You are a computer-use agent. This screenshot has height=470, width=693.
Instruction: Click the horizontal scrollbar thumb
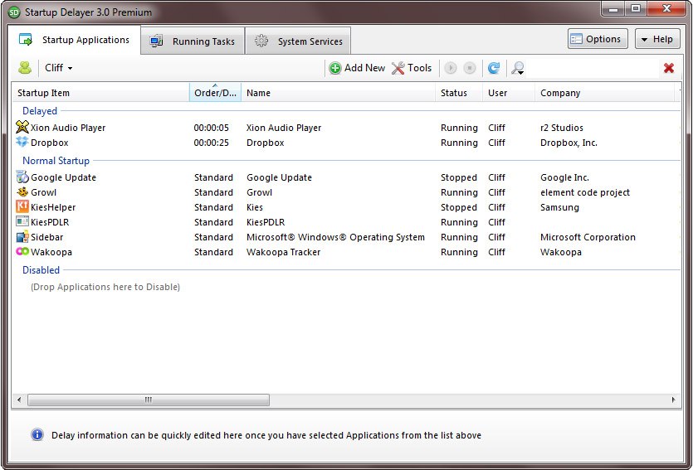click(149, 400)
